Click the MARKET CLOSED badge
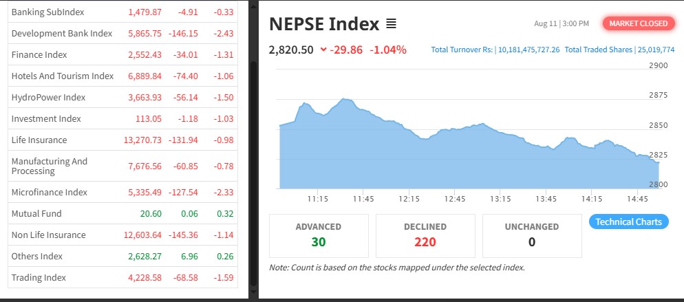The width and height of the screenshot is (684, 302). pos(638,23)
